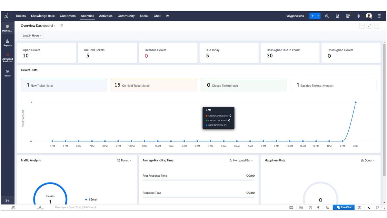Viewport: 387px width, 218px height.
Task: Go to the IM tab
Action: coord(168,16)
